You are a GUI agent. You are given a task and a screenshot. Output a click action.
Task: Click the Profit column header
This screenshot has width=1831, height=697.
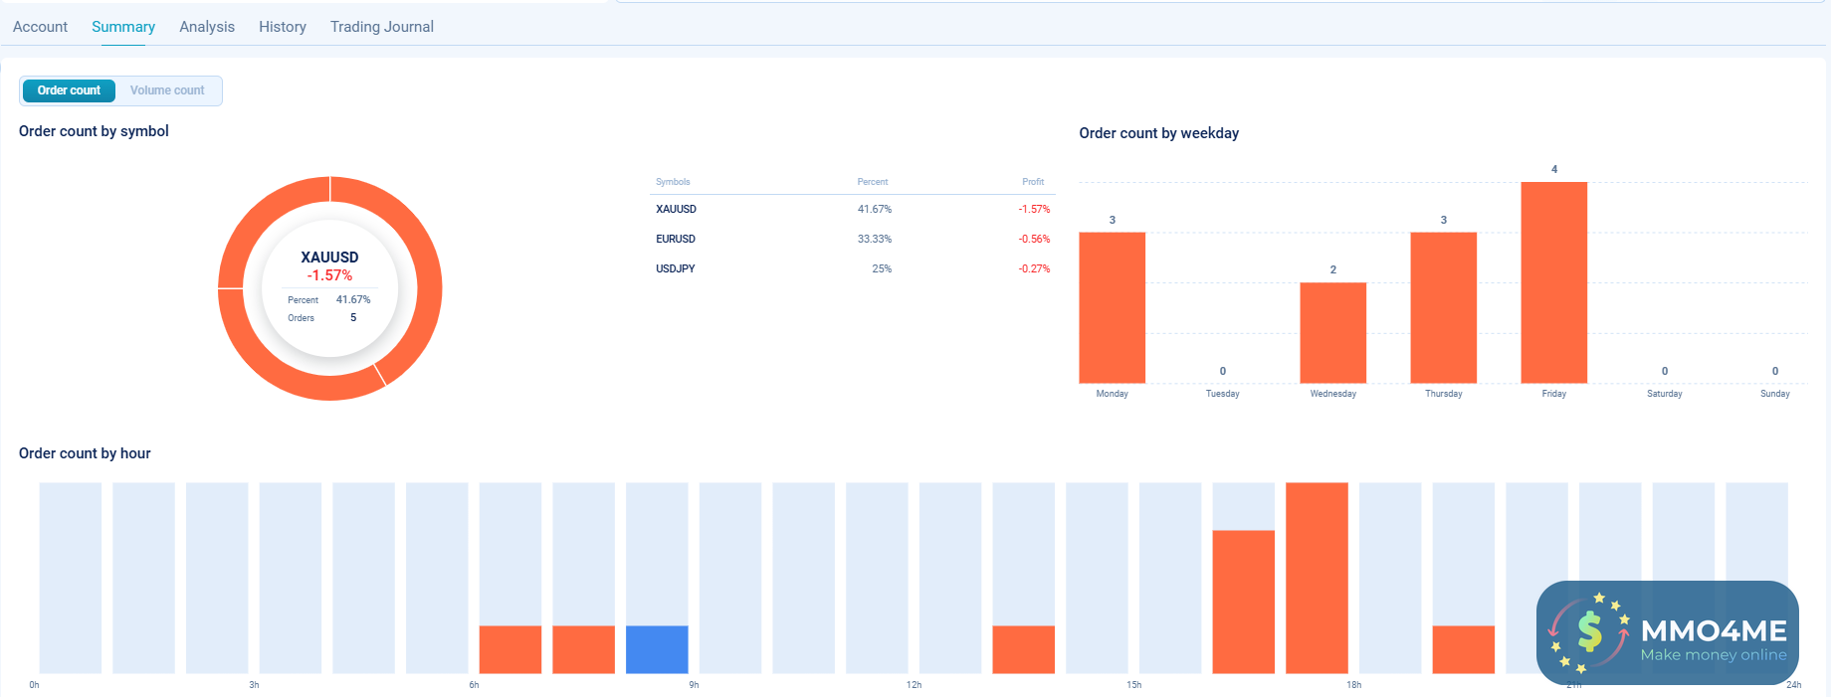point(1033,182)
